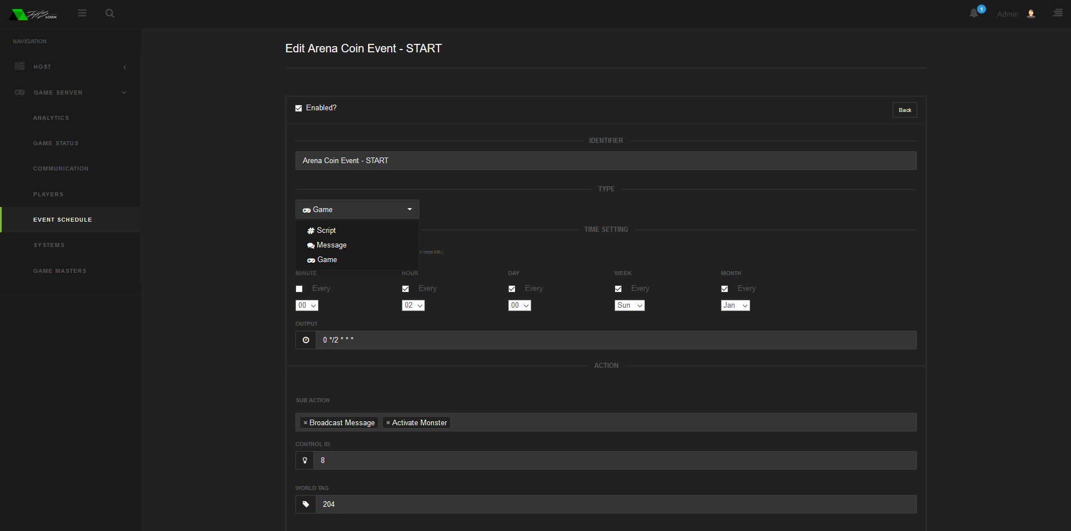The height and width of the screenshot is (531, 1071).
Task: Toggle the Enabled? checkbox
Action: pyautogui.click(x=299, y=108)
